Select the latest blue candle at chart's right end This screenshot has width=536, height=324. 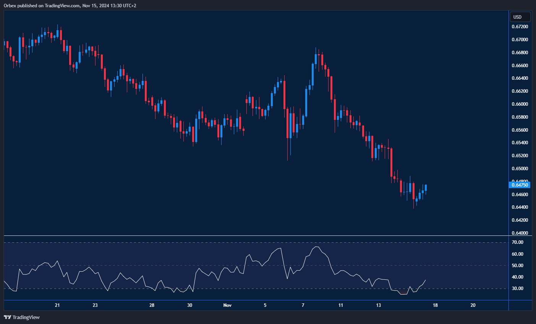426,188
